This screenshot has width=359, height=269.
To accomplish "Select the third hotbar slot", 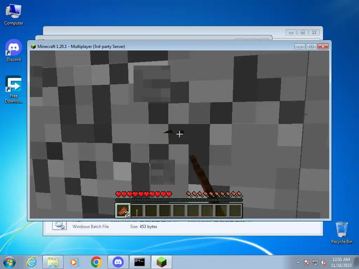I will coord(151,211).
